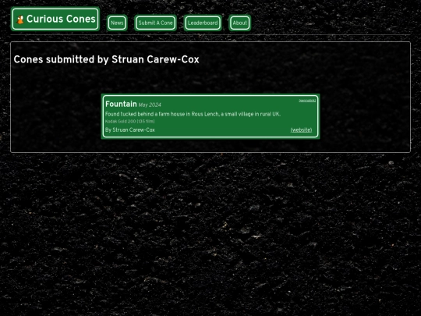Open the Submit A Cone page
The image size is (421, 316).
tap(155, 23)
